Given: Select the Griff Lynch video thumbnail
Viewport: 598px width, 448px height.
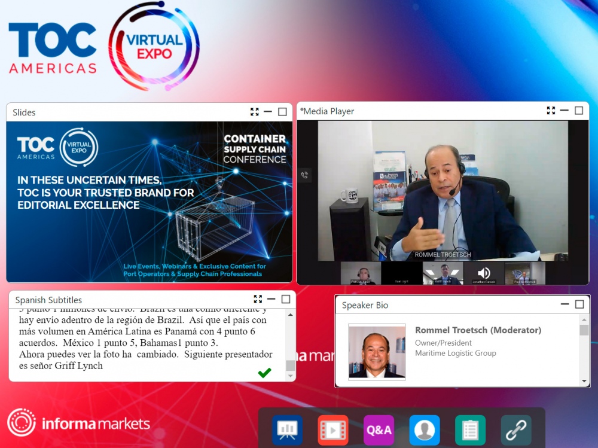Looking at the screenshot, I should [x=443, y=273].
